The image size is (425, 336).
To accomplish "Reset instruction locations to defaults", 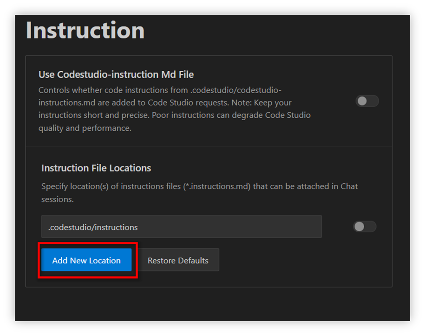I will 178,260.
